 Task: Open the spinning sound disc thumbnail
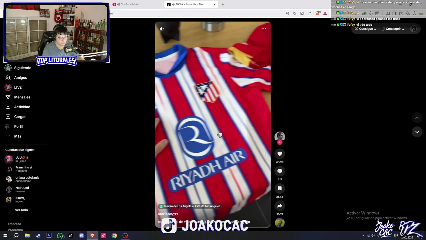pos(280,223)
